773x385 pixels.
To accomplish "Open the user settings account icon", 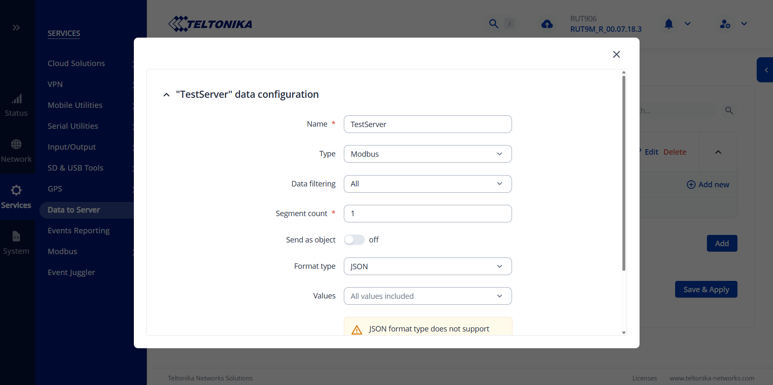I will pos(725,24).
